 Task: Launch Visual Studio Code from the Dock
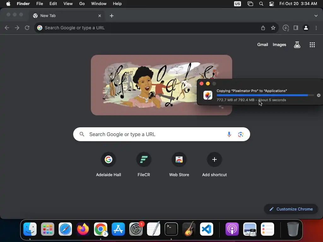pyautogui.click(x=207, y=229)
